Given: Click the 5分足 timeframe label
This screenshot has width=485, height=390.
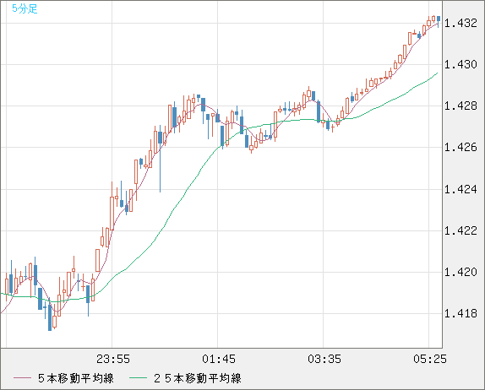Looking at the screenshot, I should coord(25,8).
